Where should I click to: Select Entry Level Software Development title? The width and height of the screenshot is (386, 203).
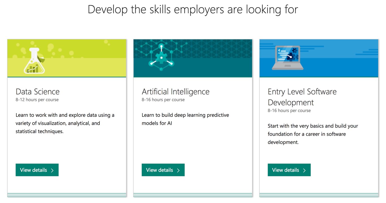click(x=302, y=97)
